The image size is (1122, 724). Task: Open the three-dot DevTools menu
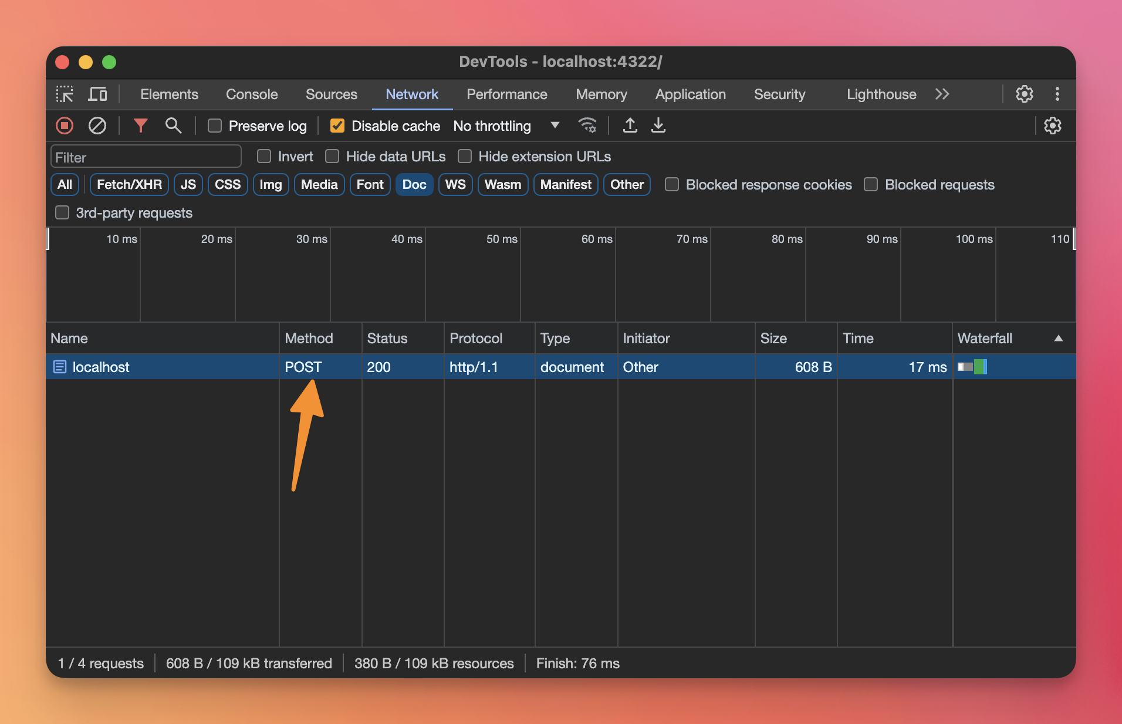[1057, 94]
